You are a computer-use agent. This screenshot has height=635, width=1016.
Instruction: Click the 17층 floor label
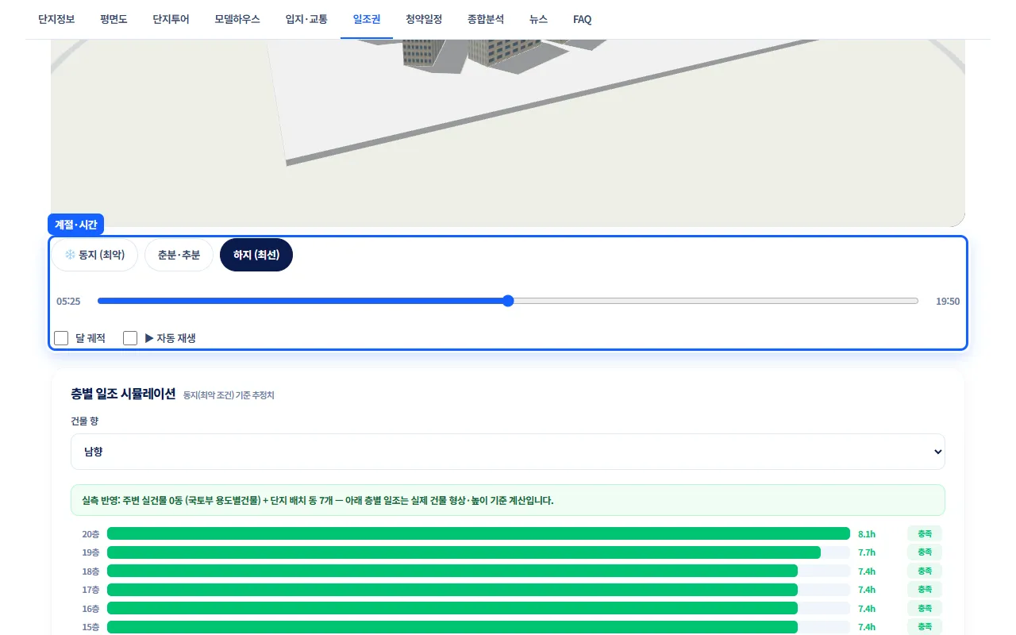coord(90,590)
